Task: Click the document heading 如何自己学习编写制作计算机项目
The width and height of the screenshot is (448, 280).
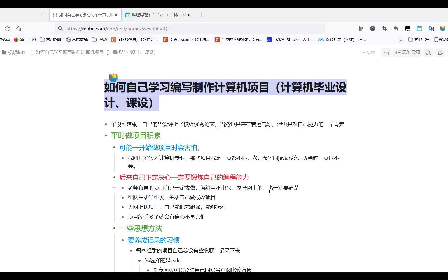Action: pos(225,95)
